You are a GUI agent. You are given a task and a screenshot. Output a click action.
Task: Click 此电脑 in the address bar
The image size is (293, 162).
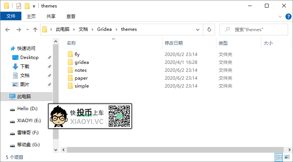click(x=63, y=29)
